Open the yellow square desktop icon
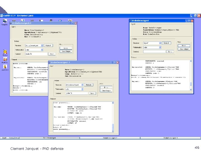 click(x=5, y=52)
